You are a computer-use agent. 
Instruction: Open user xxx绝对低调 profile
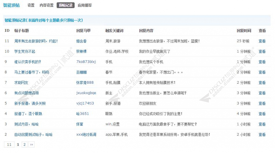(x=86, y=135)
